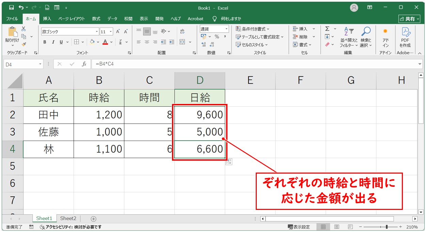Click Sort & Filter (並べ替えとフィルター) button

[x=349, y=37]
